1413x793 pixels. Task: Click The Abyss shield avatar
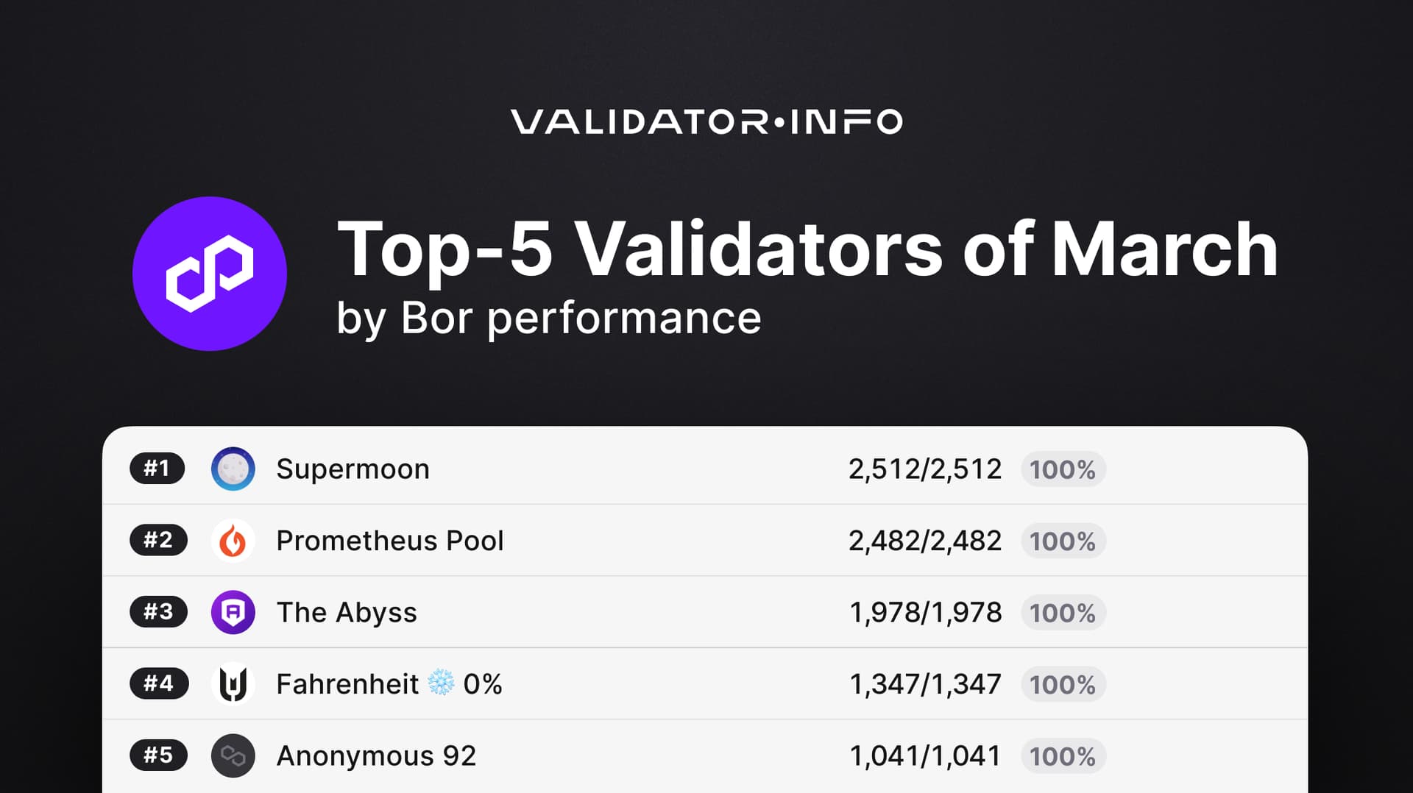coord(233,612)
